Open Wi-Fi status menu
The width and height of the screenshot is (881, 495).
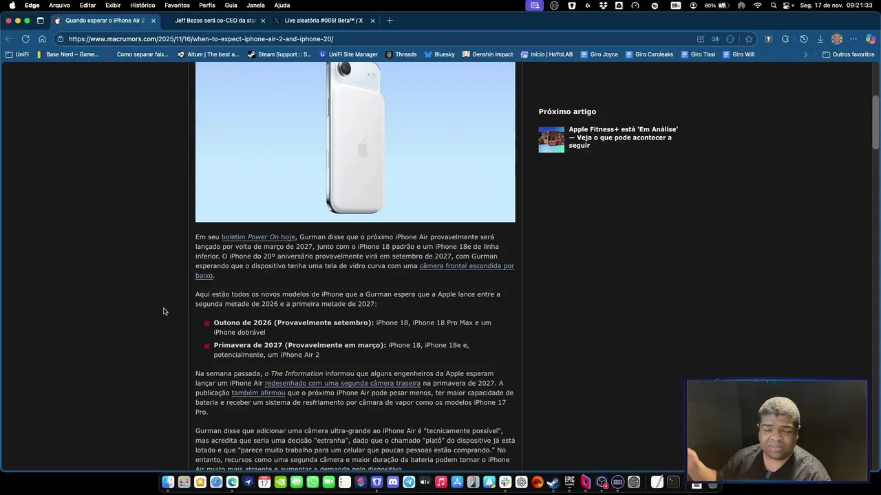(758, 5)
